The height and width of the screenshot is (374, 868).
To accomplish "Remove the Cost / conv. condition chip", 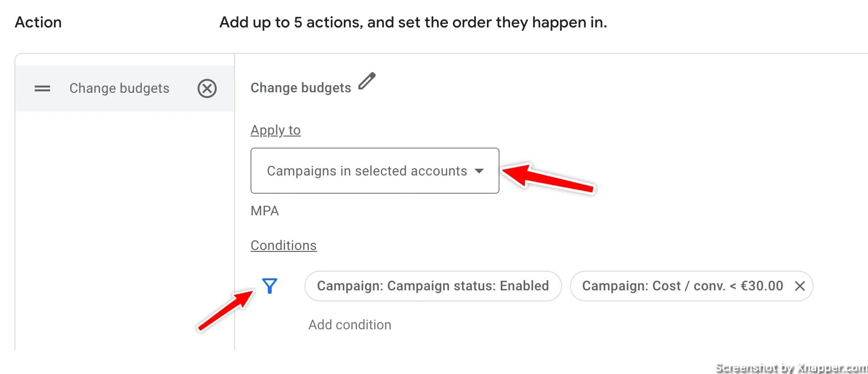I will coord(800,286).
